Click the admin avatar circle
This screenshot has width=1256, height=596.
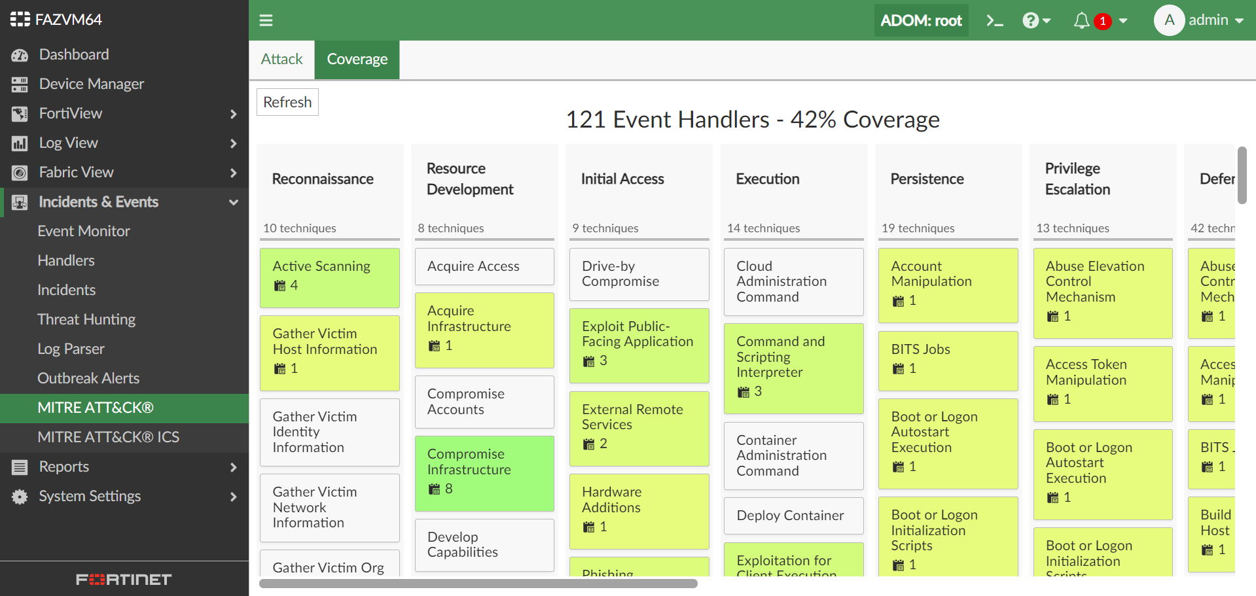click(1169, 20)
